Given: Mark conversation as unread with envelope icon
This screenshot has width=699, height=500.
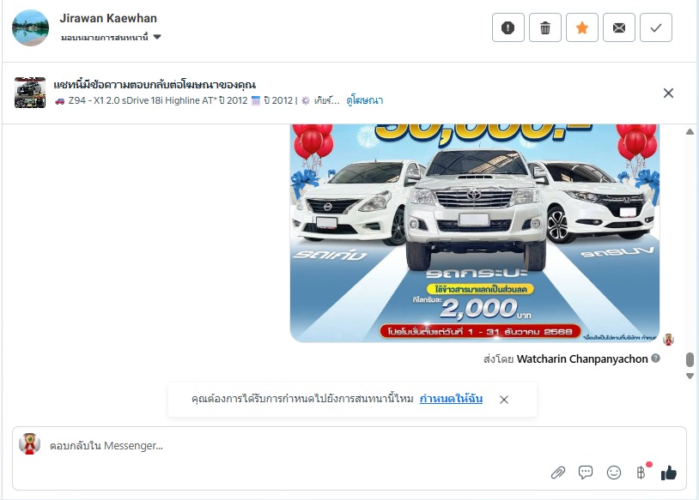Looking at the screenshot, I should point(619,27).
